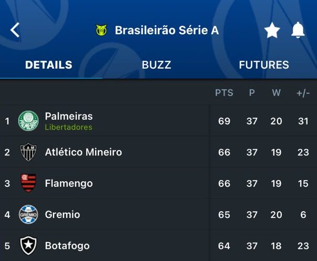Open the BUZZ tab

tap(156, 65)
